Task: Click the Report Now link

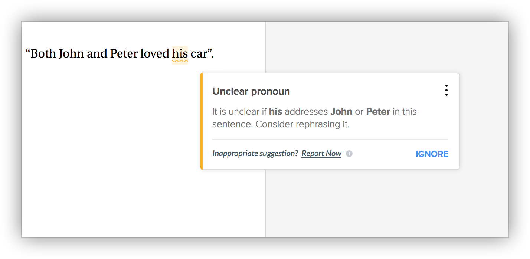Action: click(321, 154)
